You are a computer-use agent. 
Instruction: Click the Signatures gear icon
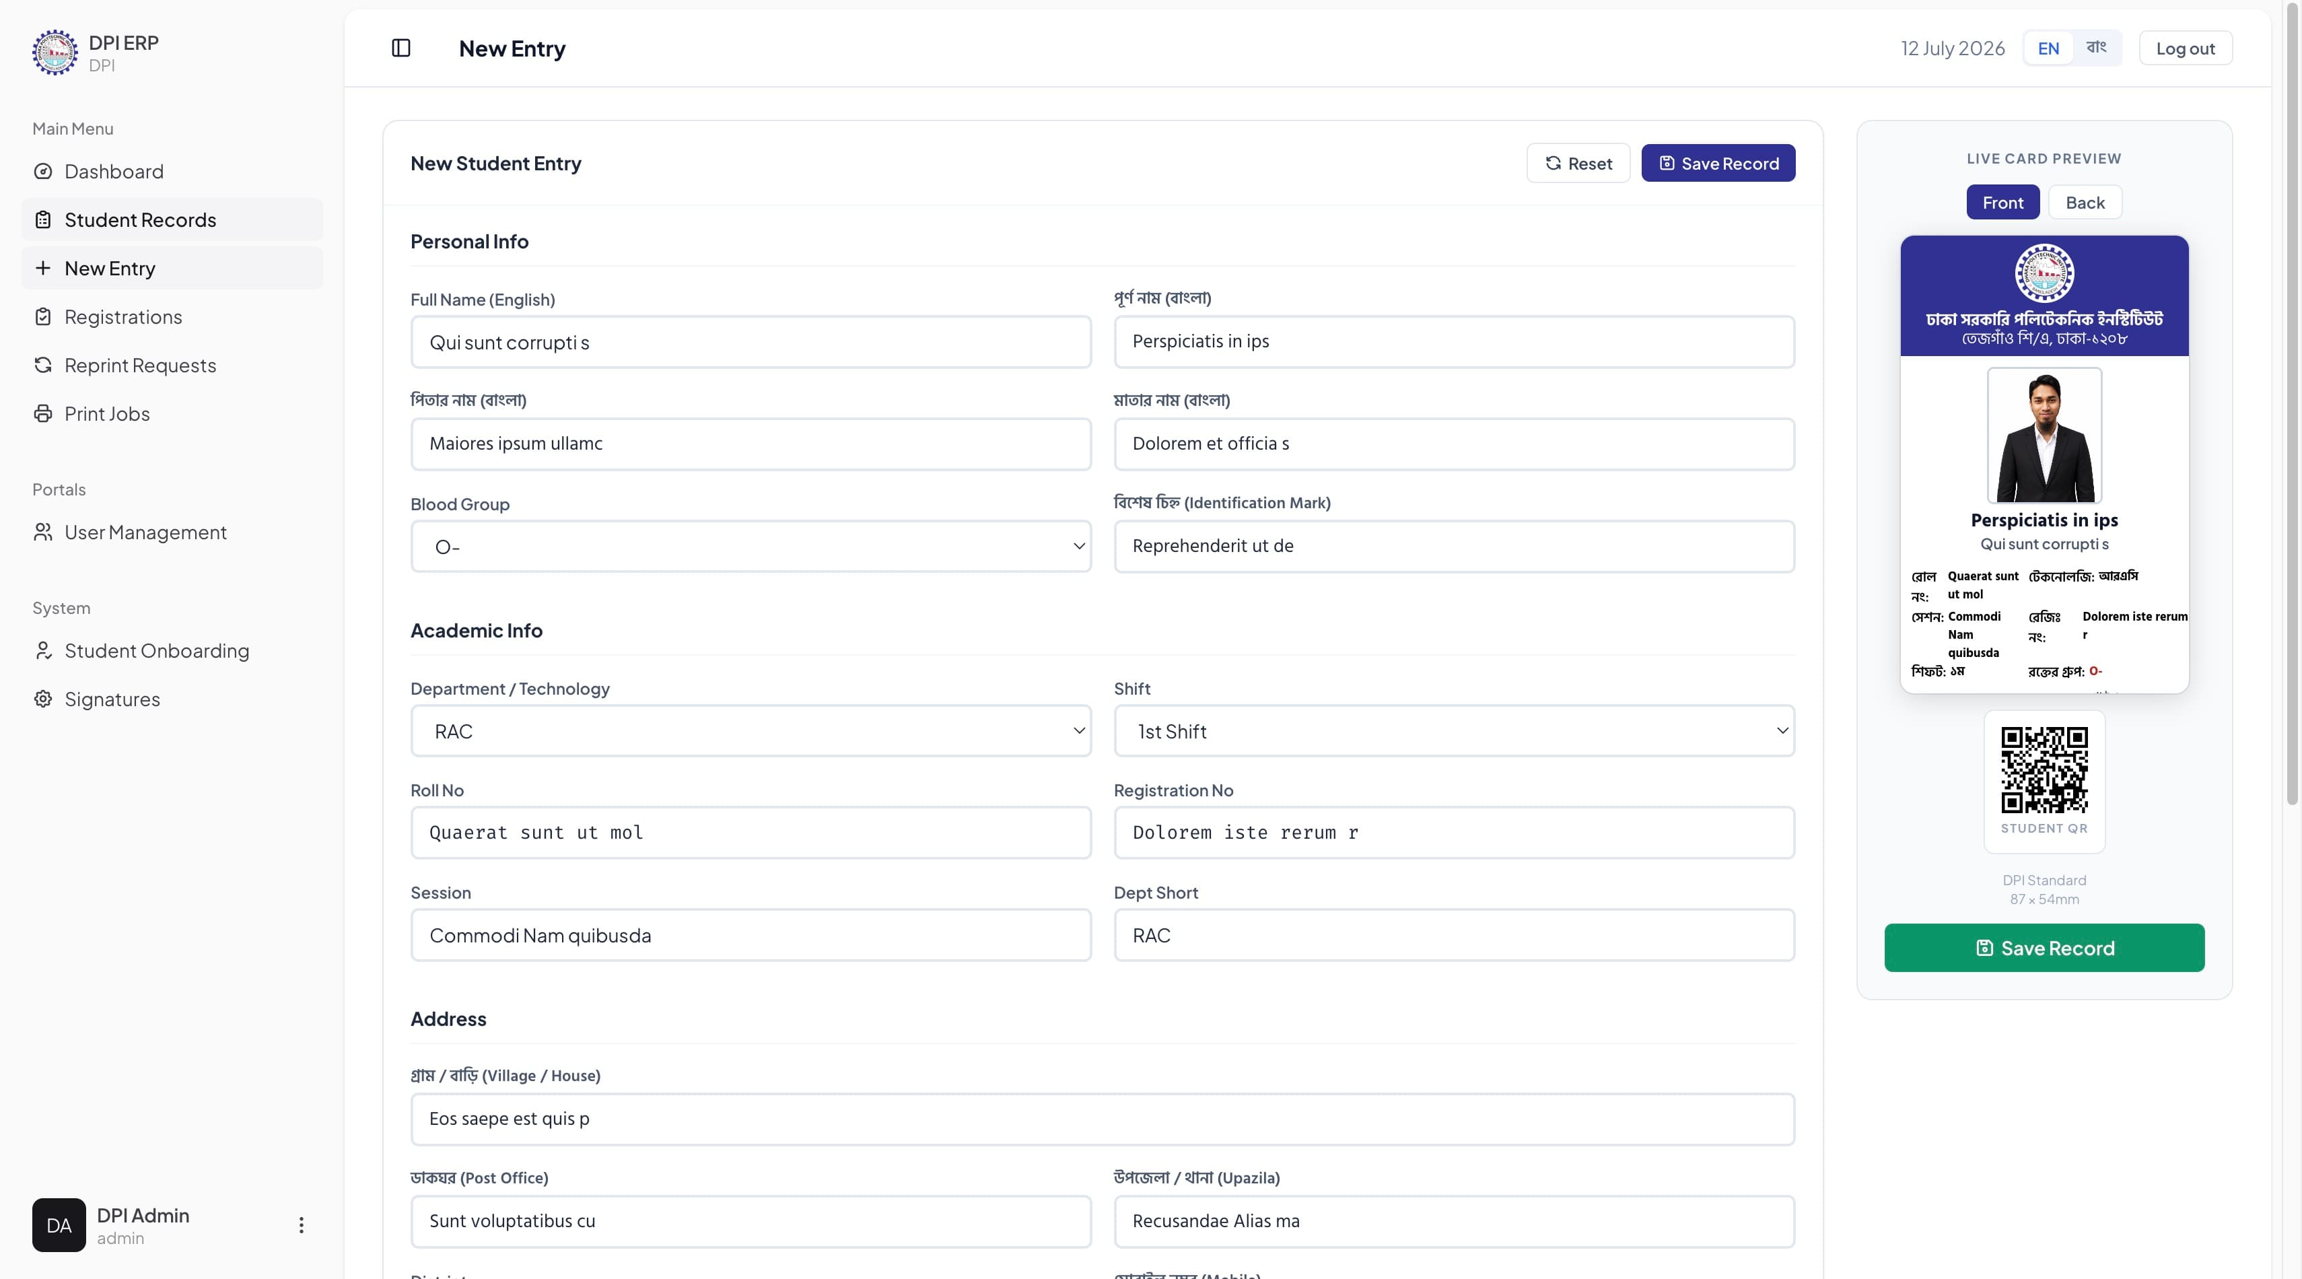click(x=43, y=699)
